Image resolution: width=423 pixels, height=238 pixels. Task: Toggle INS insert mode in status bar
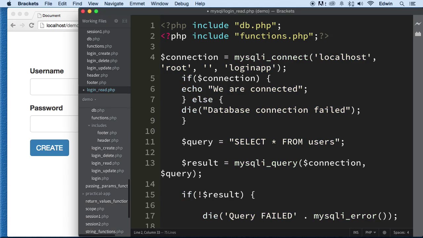pos(356,232)
